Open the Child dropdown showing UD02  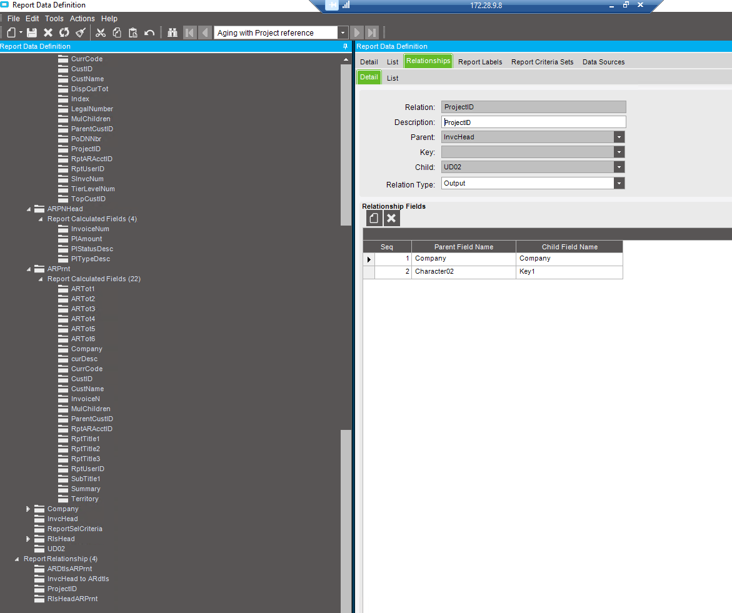pos(619,167)
